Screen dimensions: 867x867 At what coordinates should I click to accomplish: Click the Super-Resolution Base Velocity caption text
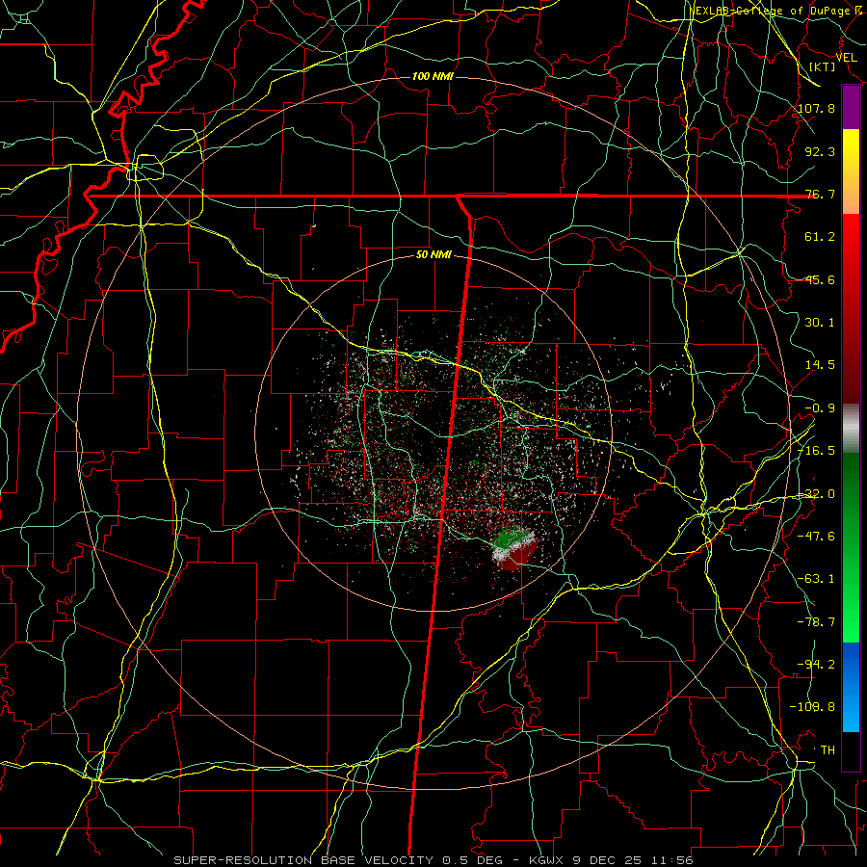click(433, 860)
